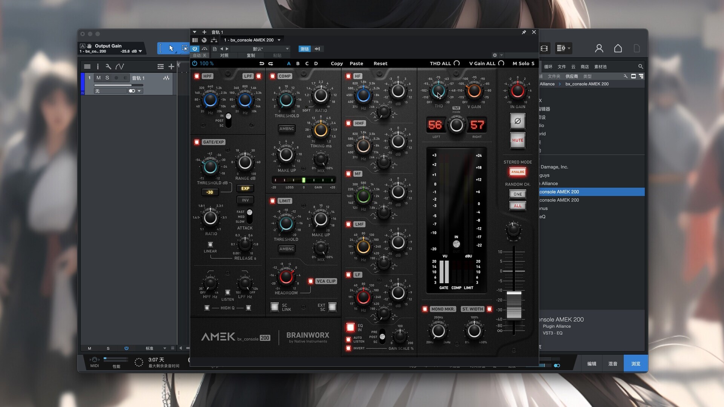Click the browser search magnifier icon
724x407 pixels.
click(640, 66)
